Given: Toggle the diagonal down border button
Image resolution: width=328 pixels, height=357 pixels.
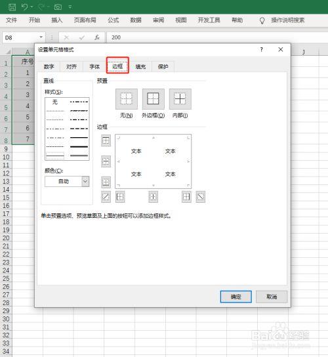Looking at the screenshot, I should click(x=201, y=197).
